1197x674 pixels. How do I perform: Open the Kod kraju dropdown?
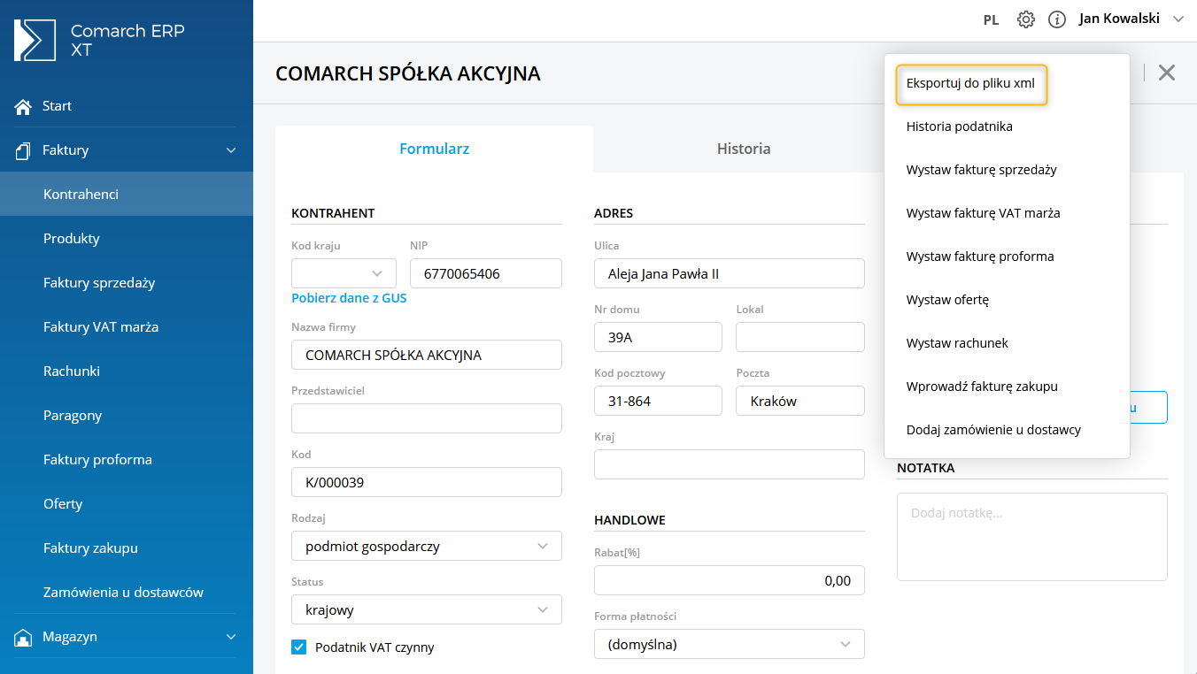click(344, 273)
